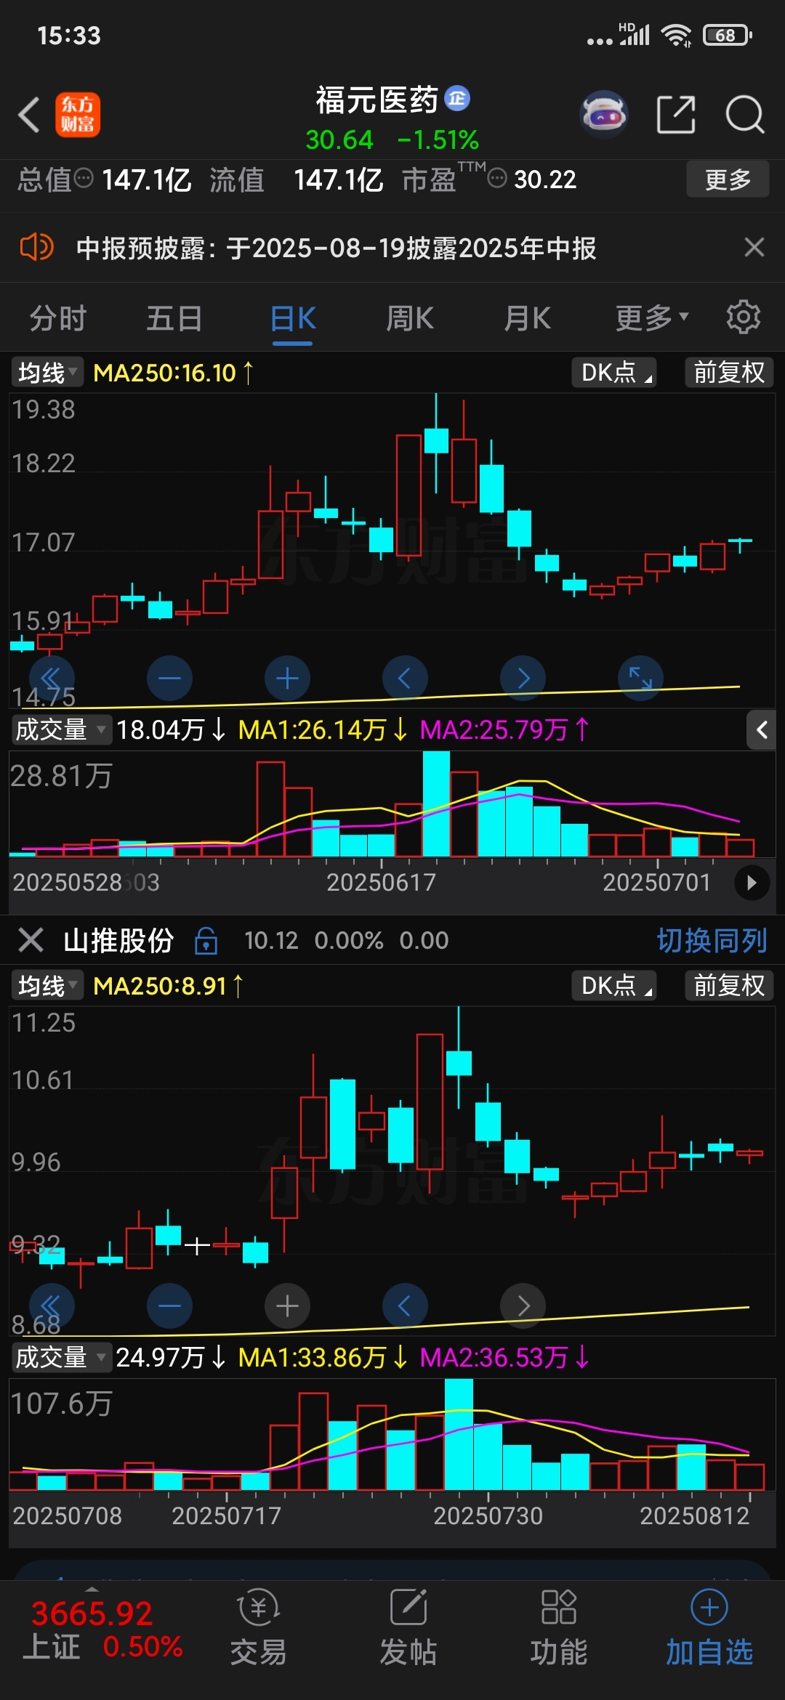Tap date 20250730 on lower chart axis

click(x=488, y=1515)
